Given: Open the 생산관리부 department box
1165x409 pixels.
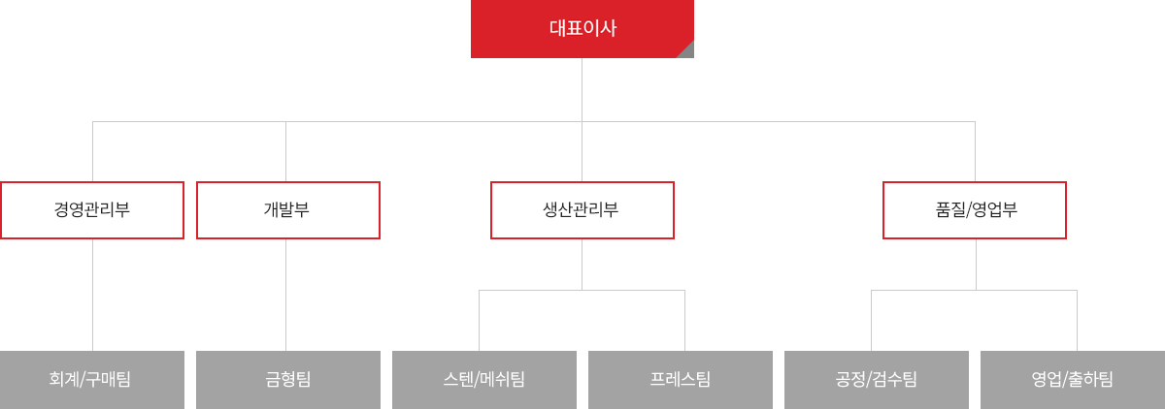Looking at the screenshot, I should (x=582, y=210).
